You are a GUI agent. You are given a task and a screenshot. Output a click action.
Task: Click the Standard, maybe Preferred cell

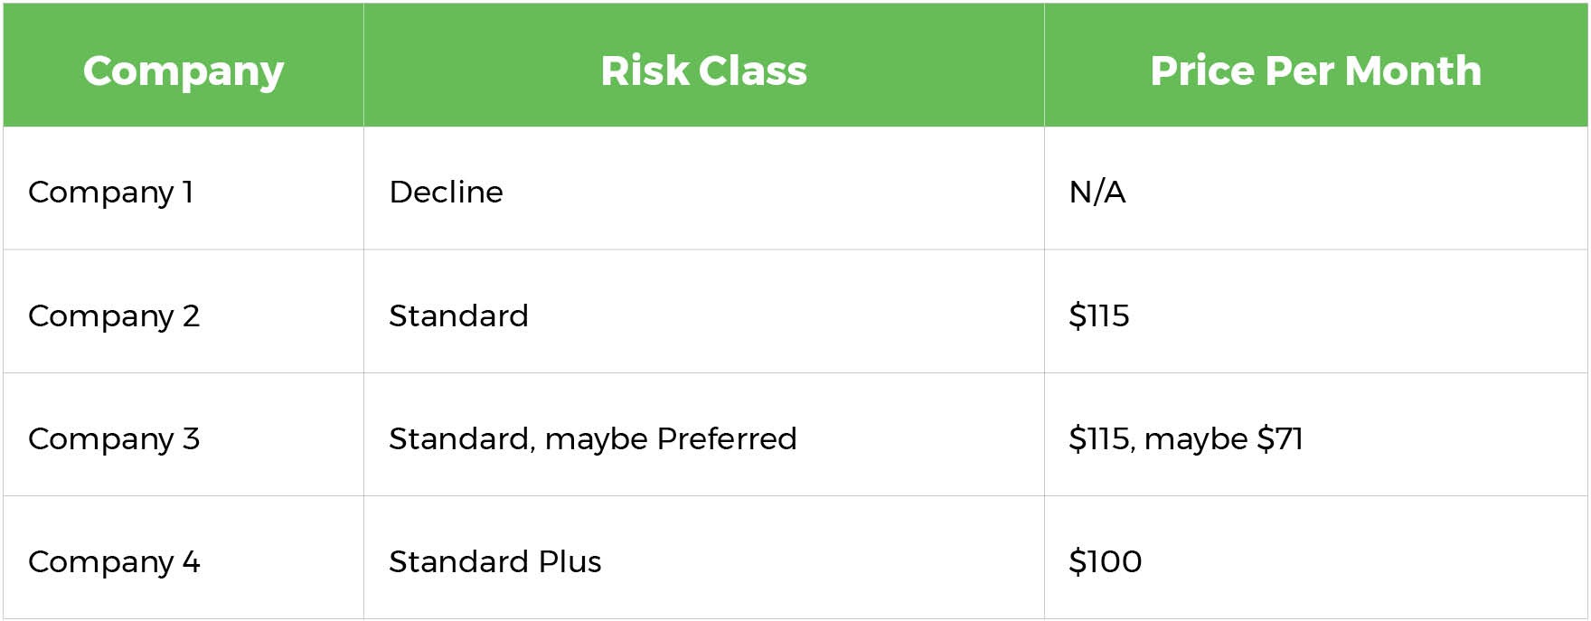(x=704, y=435)
